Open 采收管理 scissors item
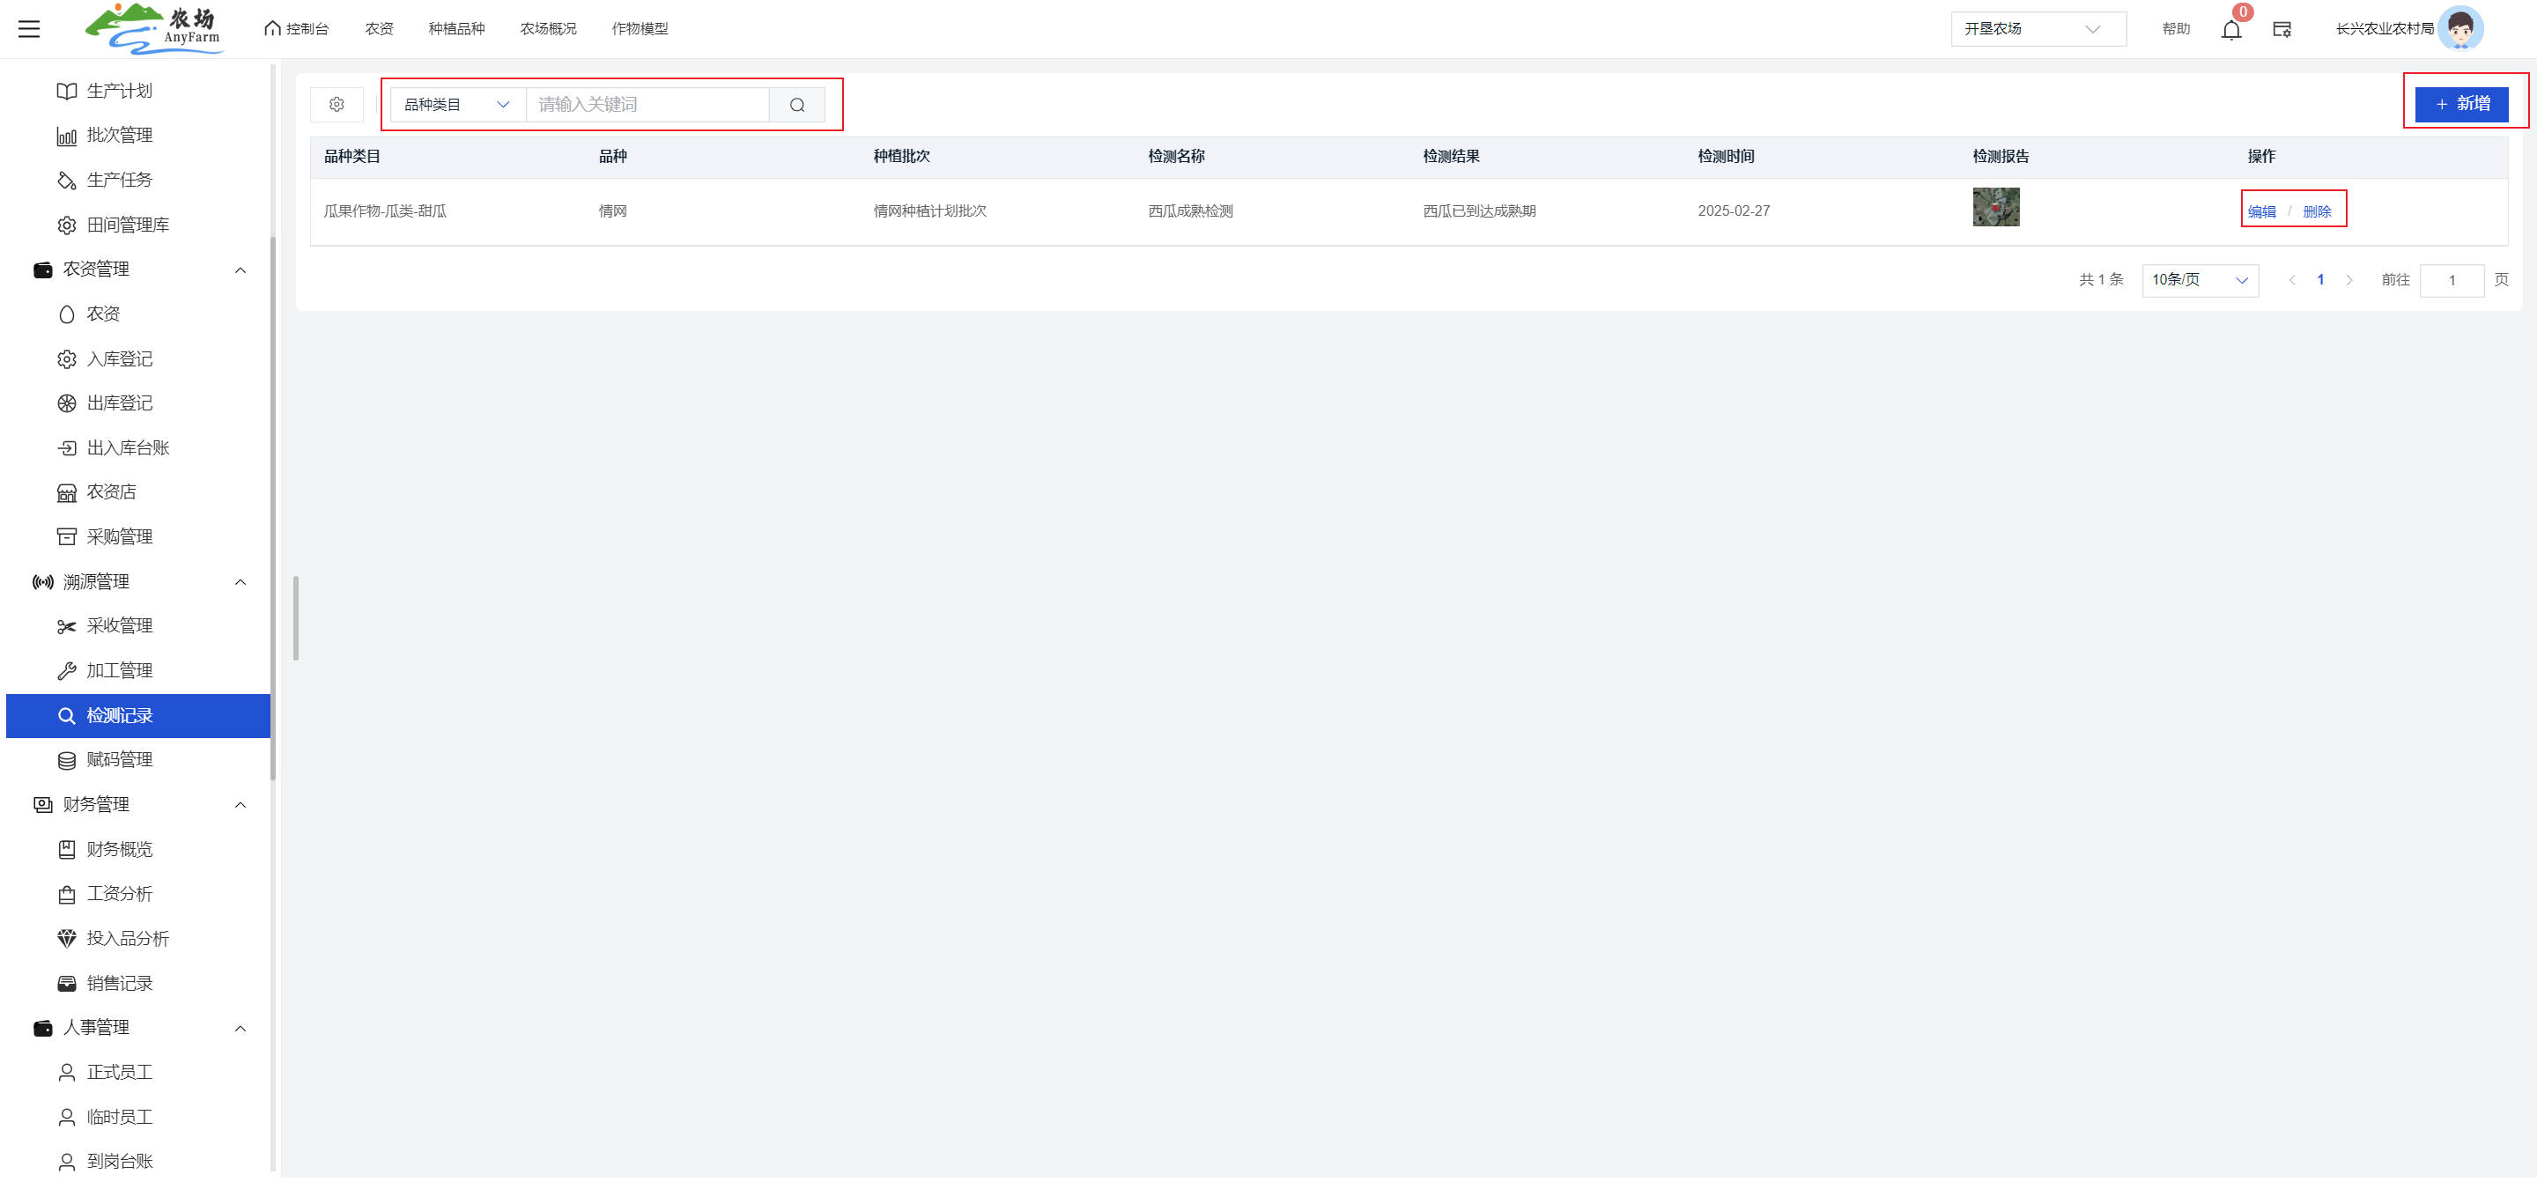The height and width of the screenshot is (1189, 2537). pyautogui.click(x=118, y=626)
